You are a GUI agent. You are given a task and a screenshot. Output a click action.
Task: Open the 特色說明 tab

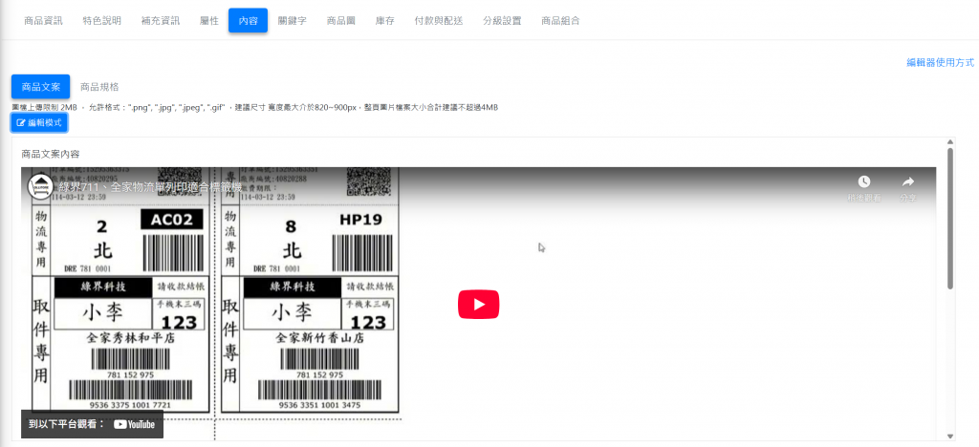[x=101, y=20]
